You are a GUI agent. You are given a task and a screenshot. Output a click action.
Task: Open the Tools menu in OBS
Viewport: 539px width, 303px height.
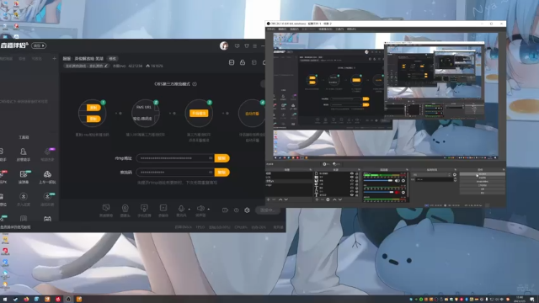(x=339, y=29)
